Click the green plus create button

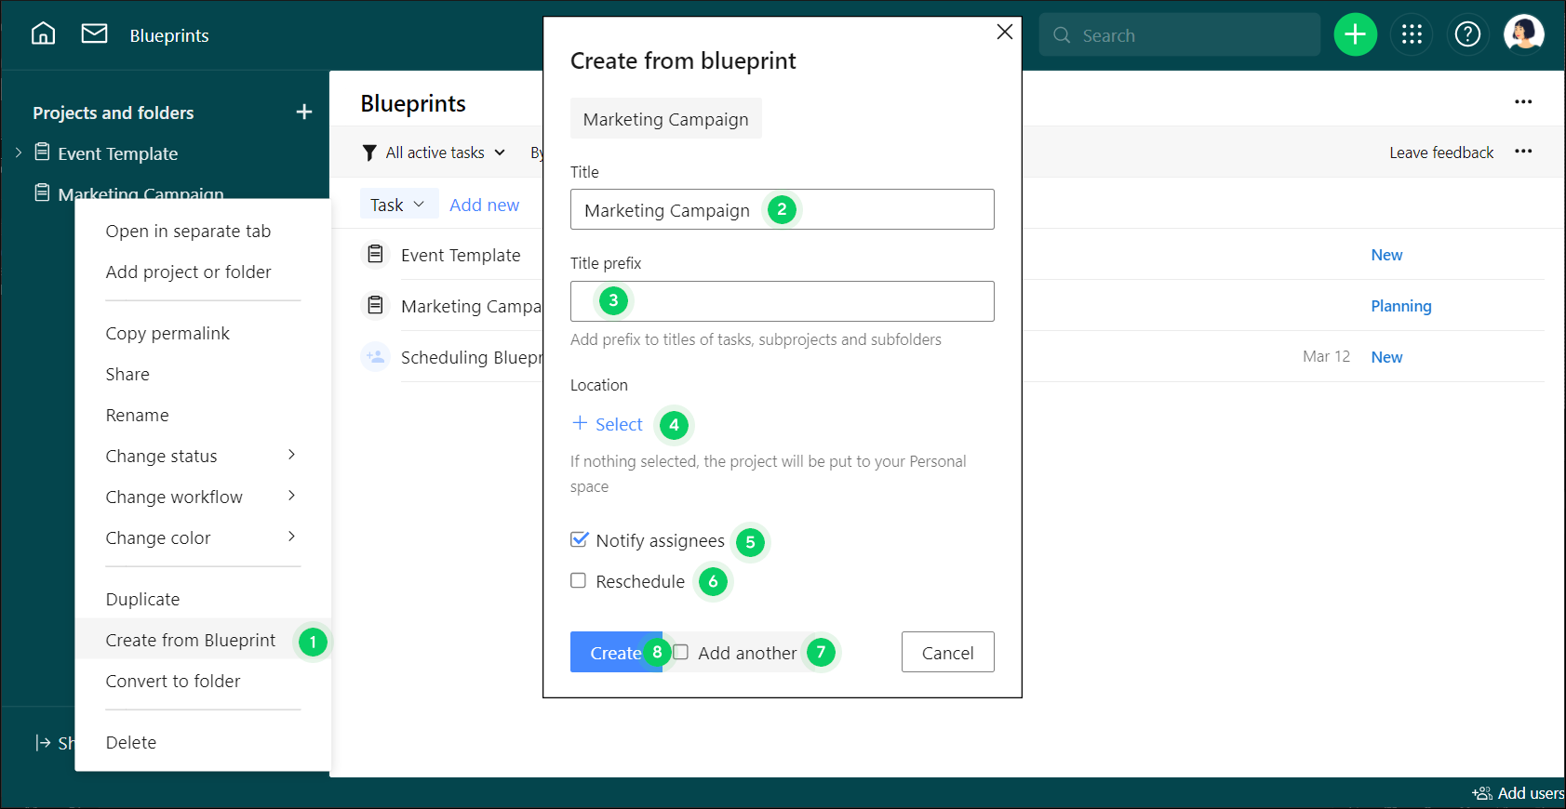[x=1355, y=35]
